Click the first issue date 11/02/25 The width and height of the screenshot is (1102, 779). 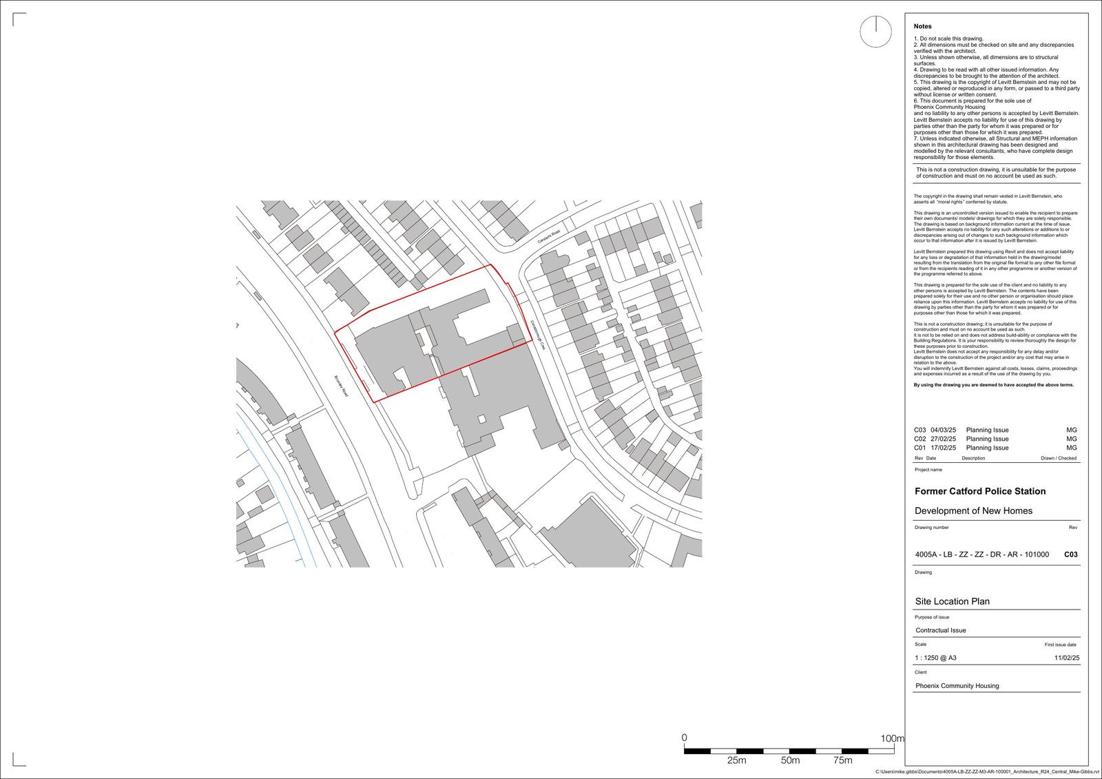coord(1067,658)
